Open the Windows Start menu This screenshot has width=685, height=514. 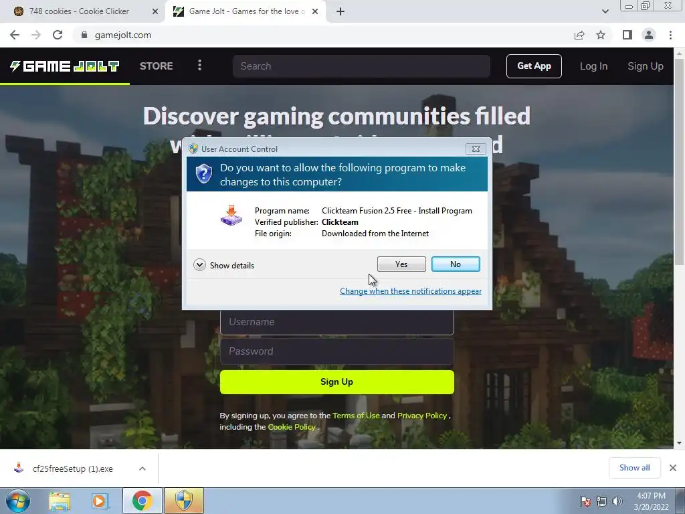[18, 501]
